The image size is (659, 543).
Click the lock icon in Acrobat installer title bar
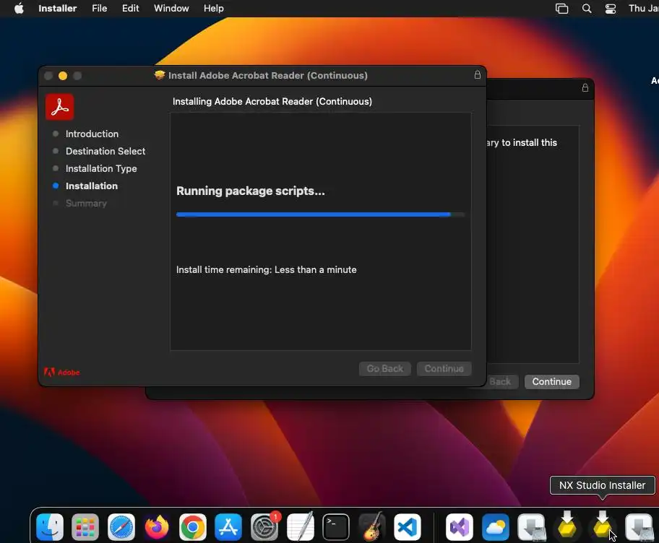tap(478, 75)
